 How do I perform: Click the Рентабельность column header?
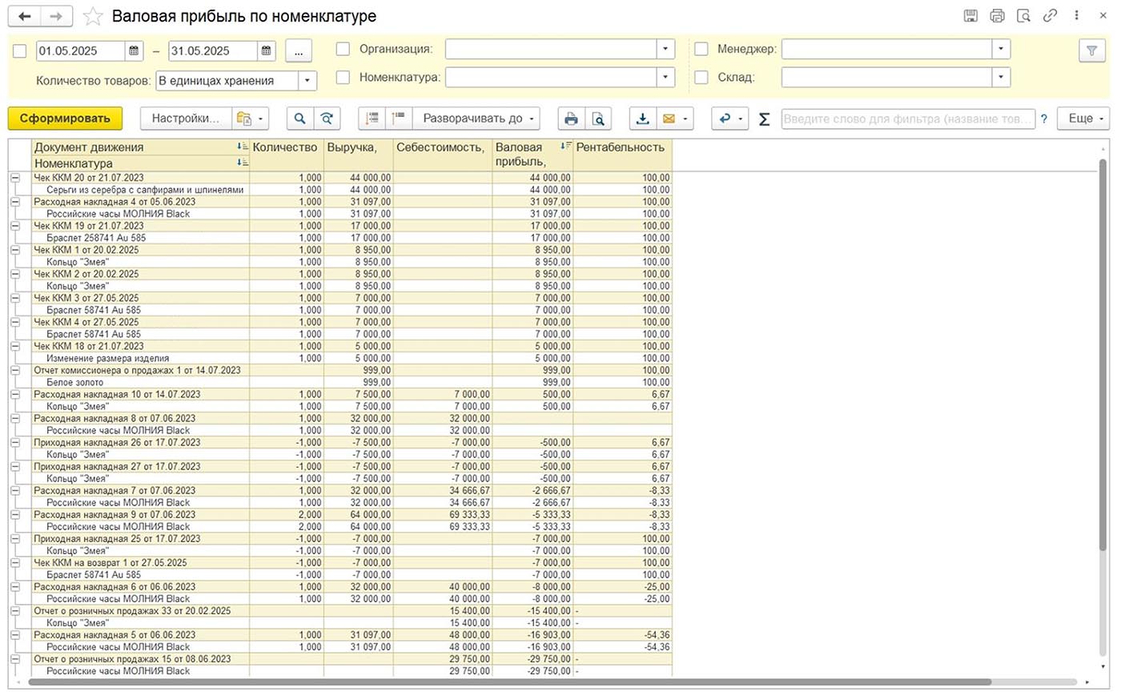[x=623, y=155]
